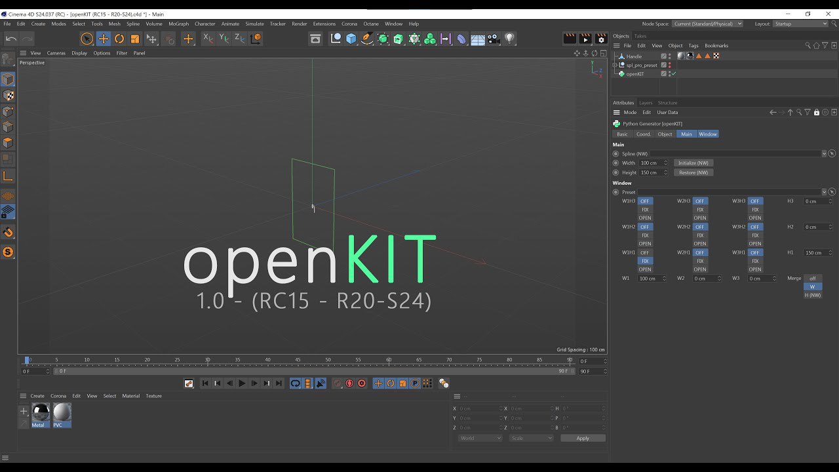Expand the spl_pro_preset tree item

(615, 65)
